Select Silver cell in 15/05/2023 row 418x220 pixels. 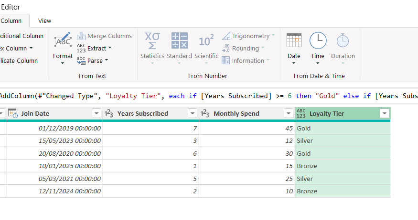coord(343,141)
